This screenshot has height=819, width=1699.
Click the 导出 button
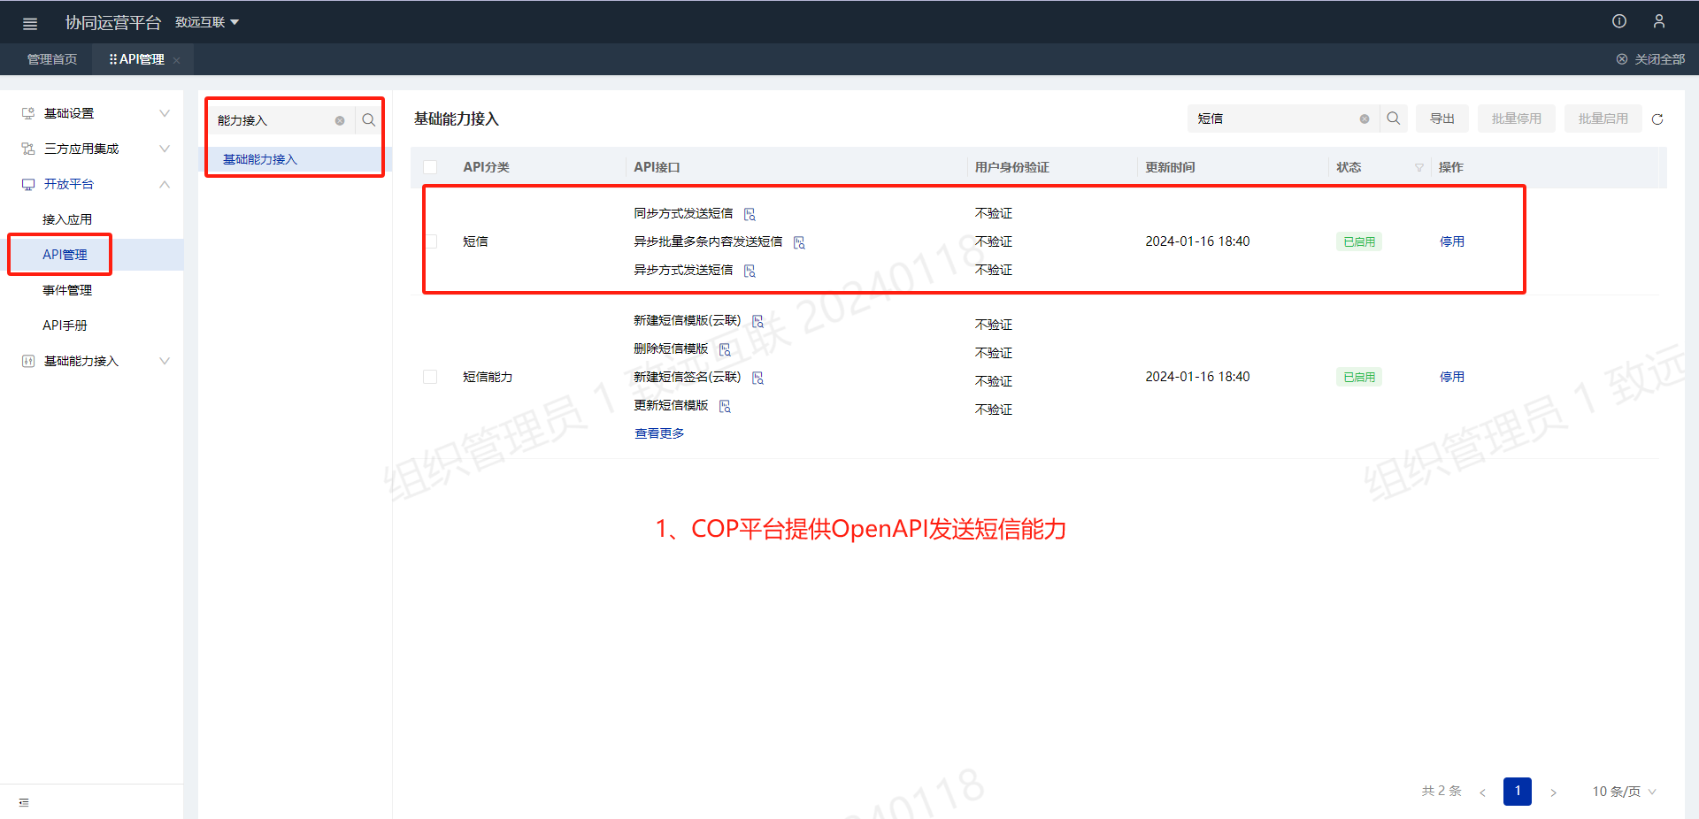(x=1442, y=119)
